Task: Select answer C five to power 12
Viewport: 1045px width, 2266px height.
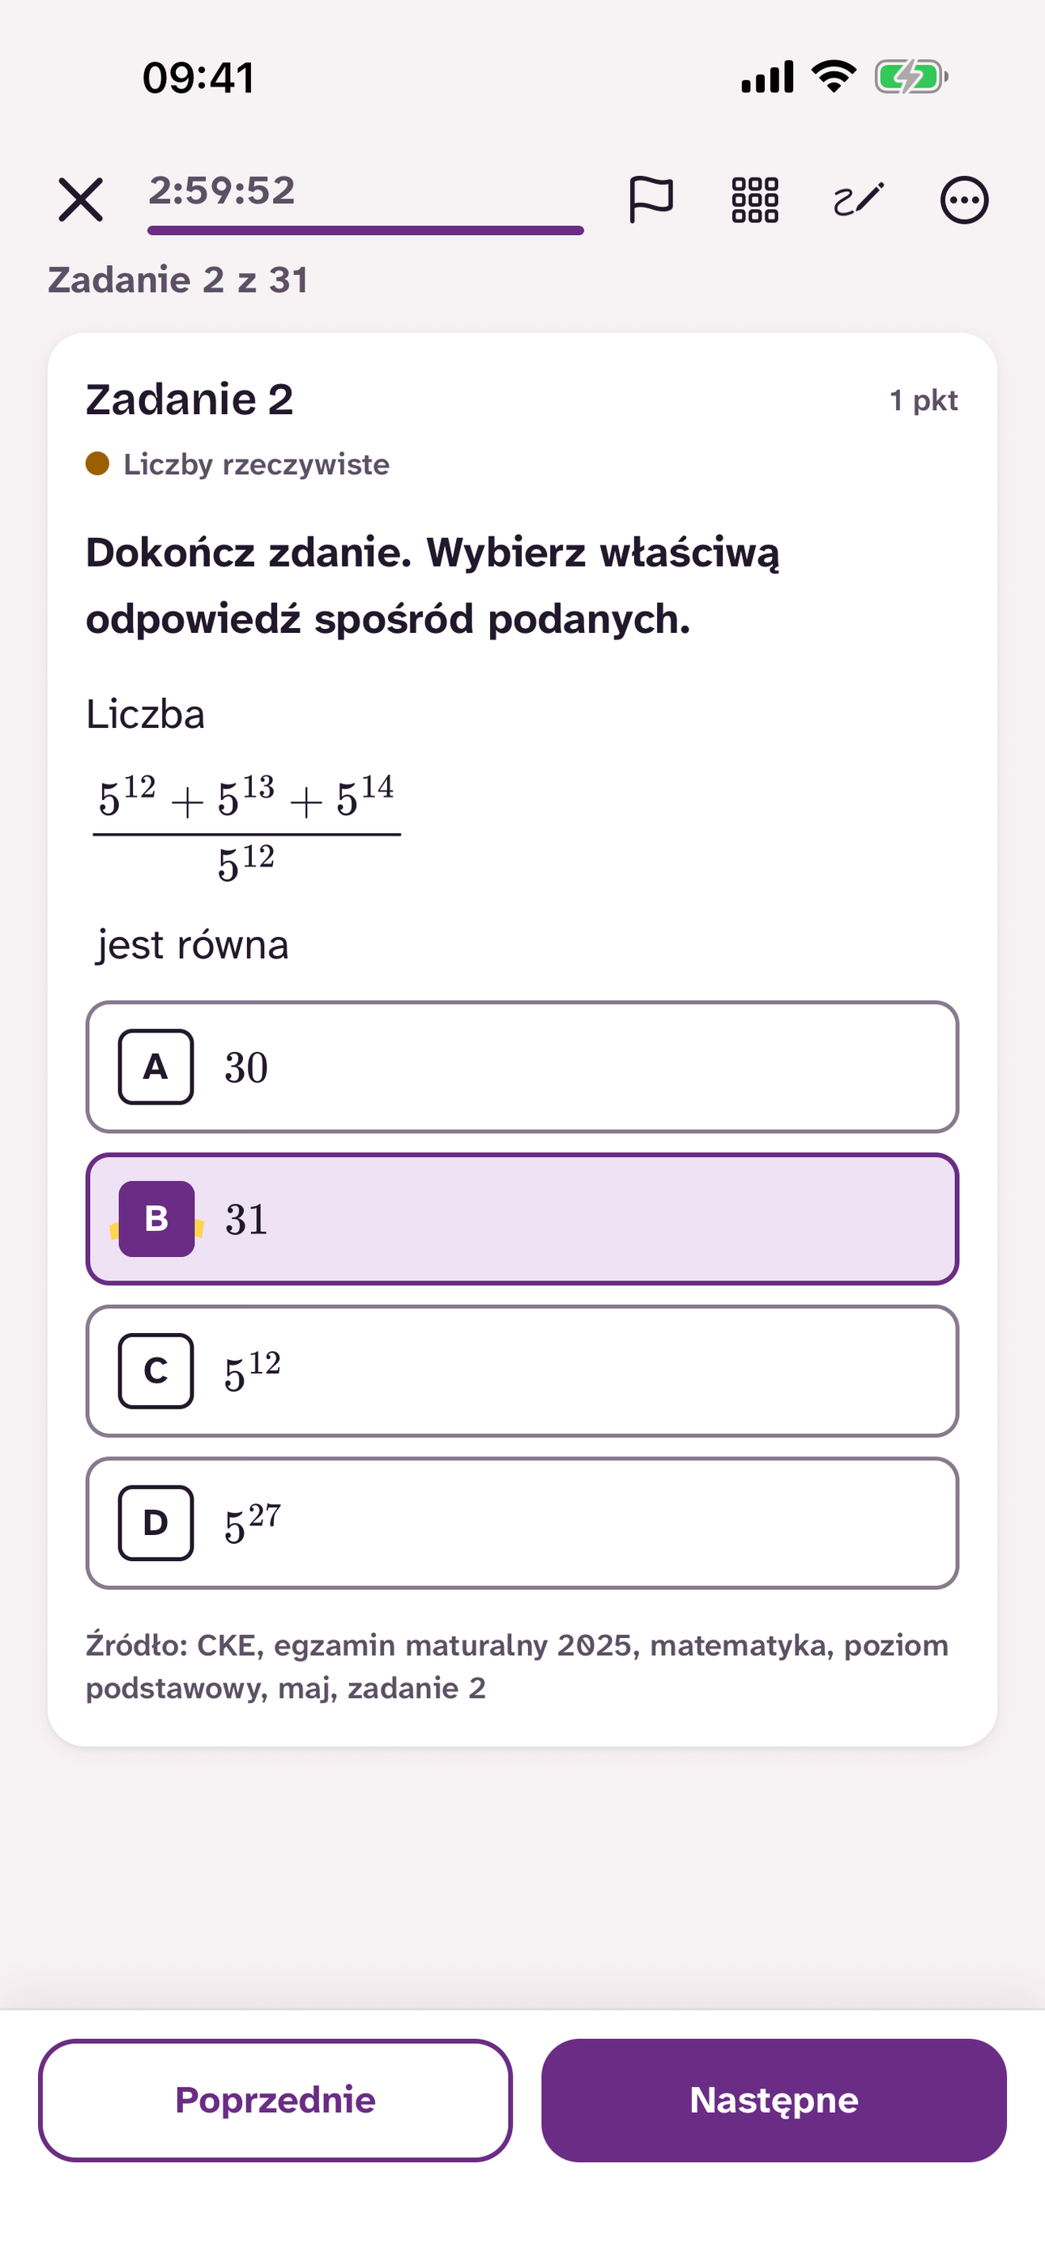Action: click(x=522, y=1371)
